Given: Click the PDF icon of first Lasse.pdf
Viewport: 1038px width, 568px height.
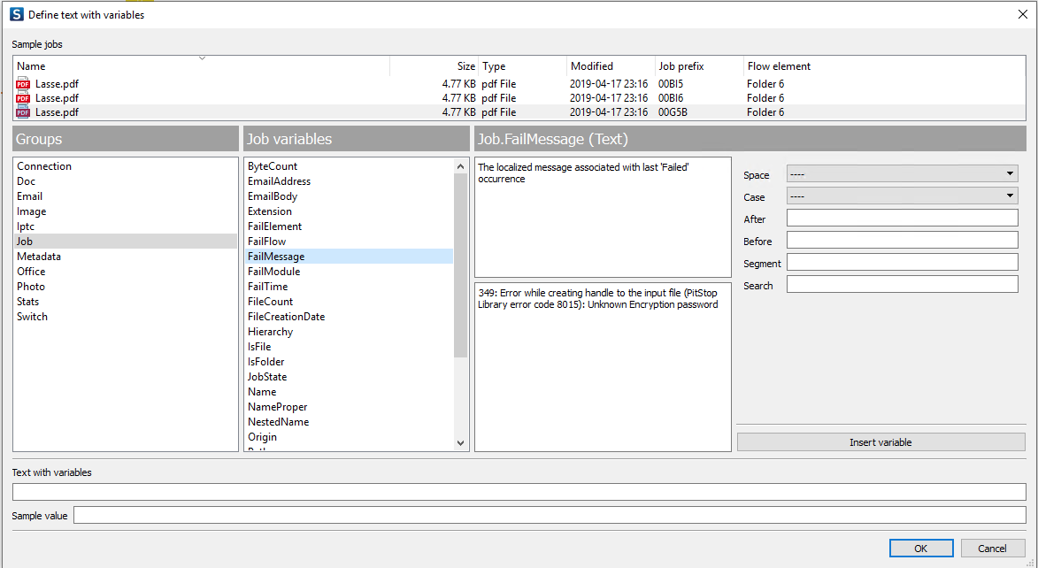Looking at the screenshot, I should (x=23, y=84).
